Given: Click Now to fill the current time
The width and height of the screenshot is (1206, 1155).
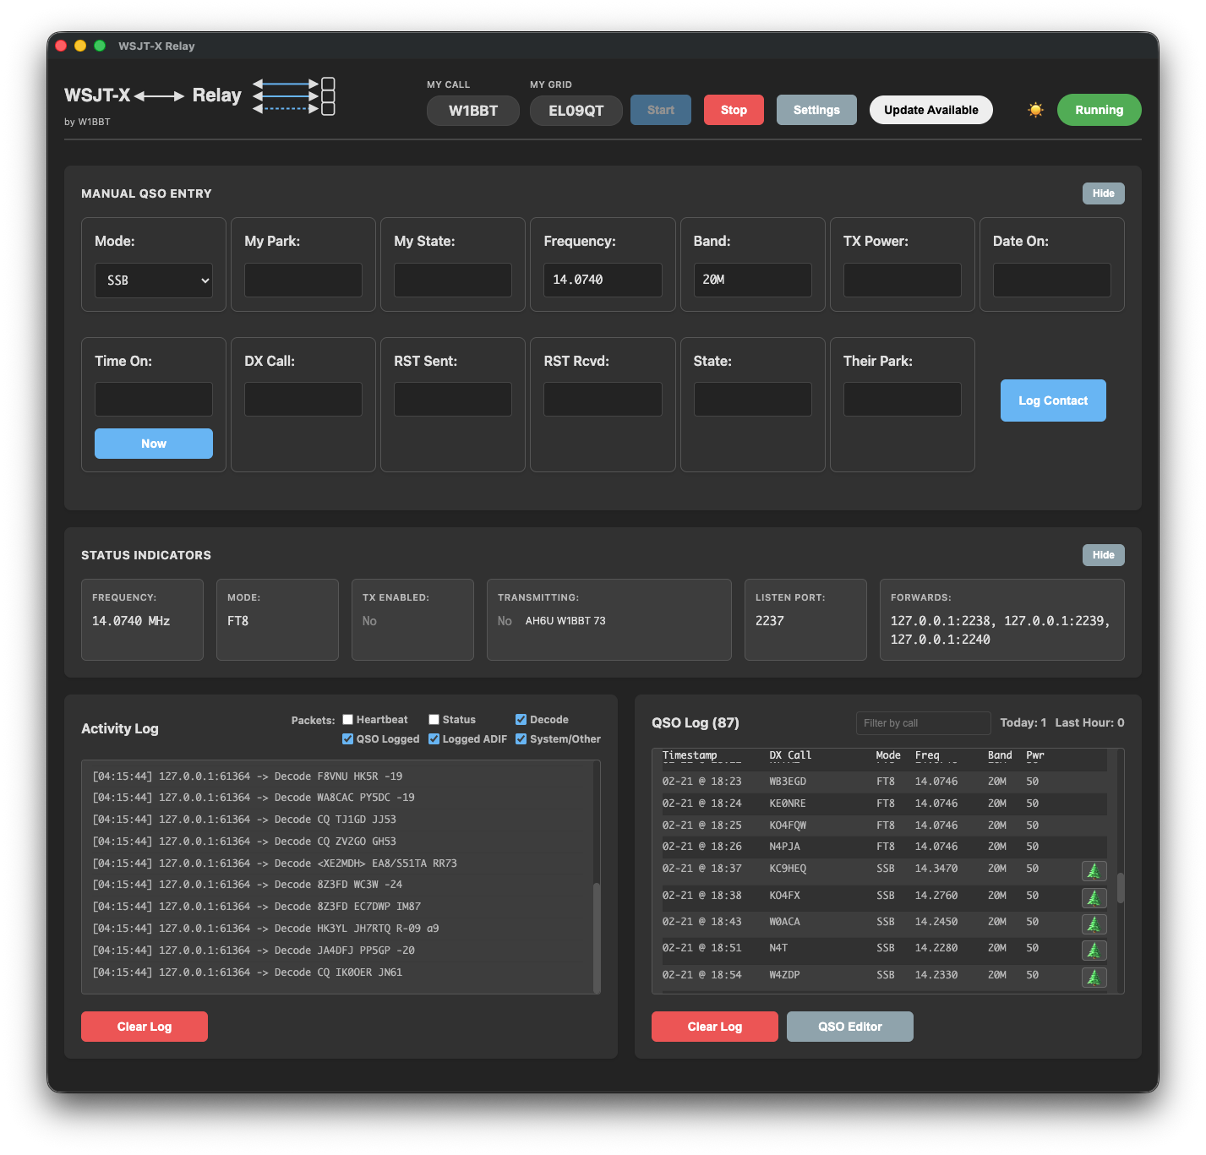Looking at the screenshot, I should point(153,443).
